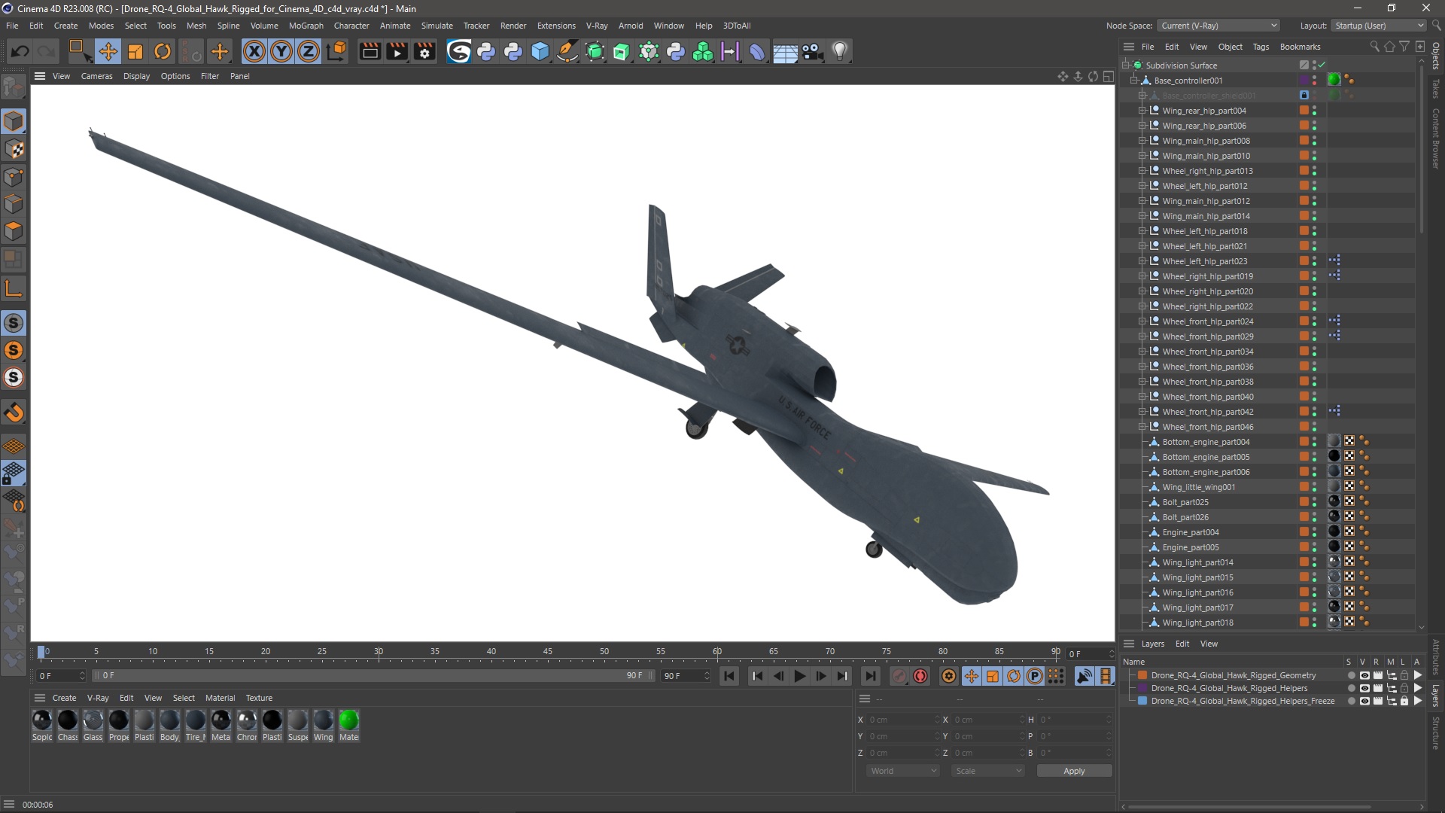Select the Rotate tool
The height and width of the screenshot is (813, 1445).
coord(163,51)
